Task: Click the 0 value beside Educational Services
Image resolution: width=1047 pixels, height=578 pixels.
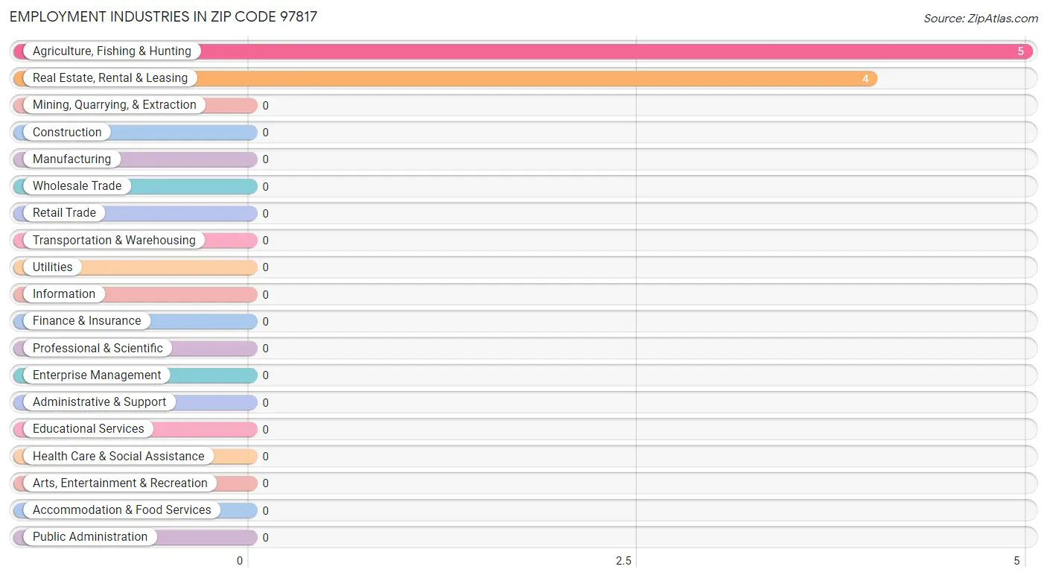Action: point(265,430)
